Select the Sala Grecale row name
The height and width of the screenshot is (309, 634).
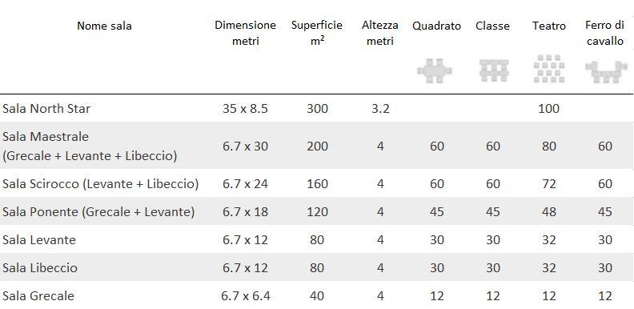[x=38, y=295]
